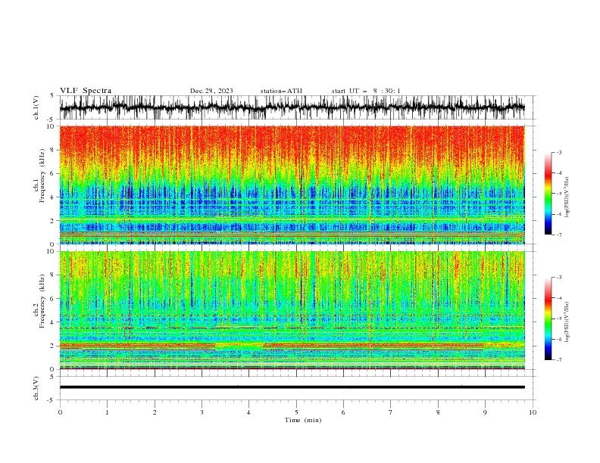The width and height of the screenshot is (600, 463).
Task: Click the "Time (min)" axis label
Action: [303, 420]
